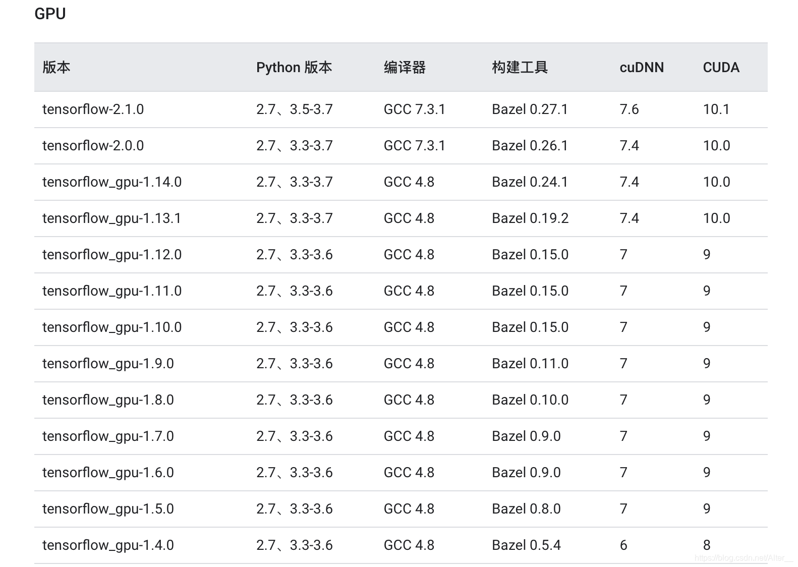Image resolution: width=798 pixels, height=567 pixels.
Task: Click cuDNN 7.4 in tensorflow-2.0.0 row
Action: pyautogui.click(x=629, y=146)
